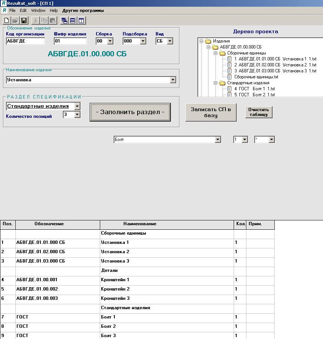Click the Обозначение column header
The height and width of the screenshot is (339, 323).
tap(58, 225)
